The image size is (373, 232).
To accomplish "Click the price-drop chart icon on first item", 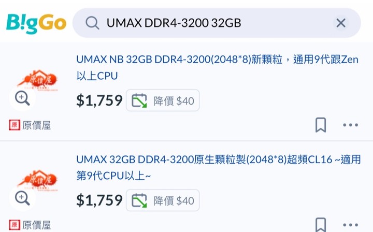I will [x=139, y=100].
